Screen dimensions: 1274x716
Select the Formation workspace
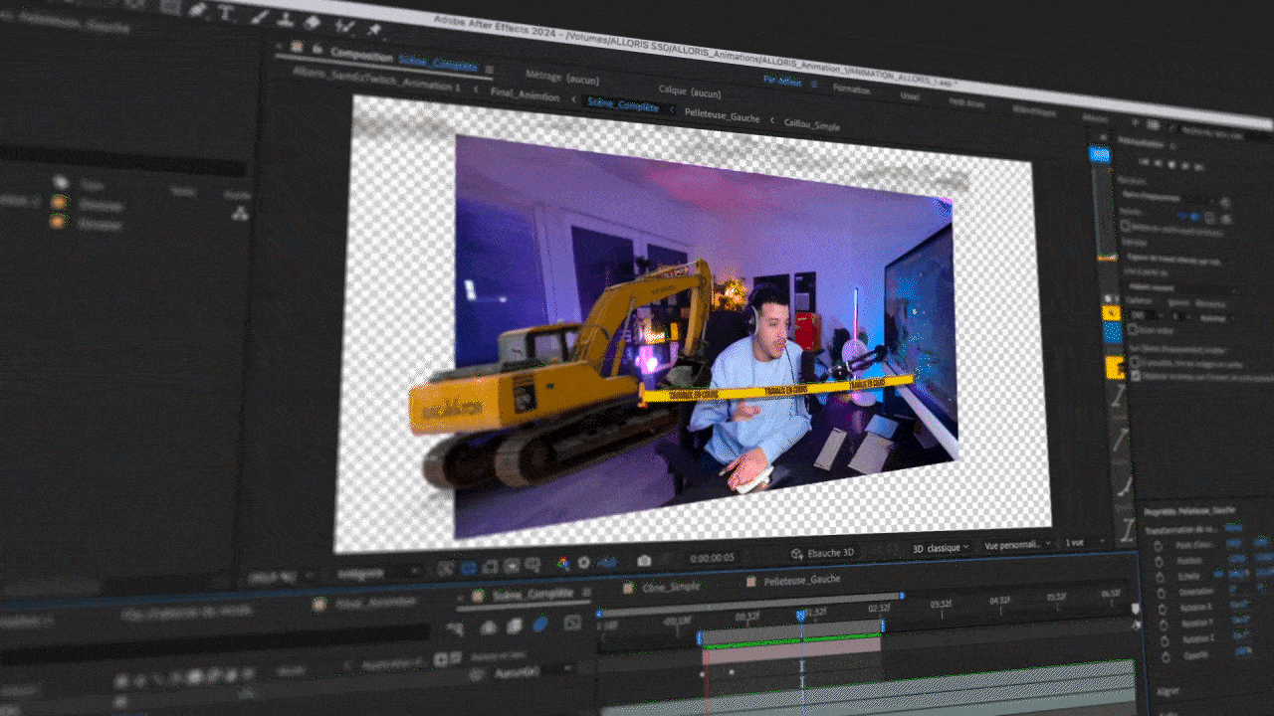coord(851,89)
